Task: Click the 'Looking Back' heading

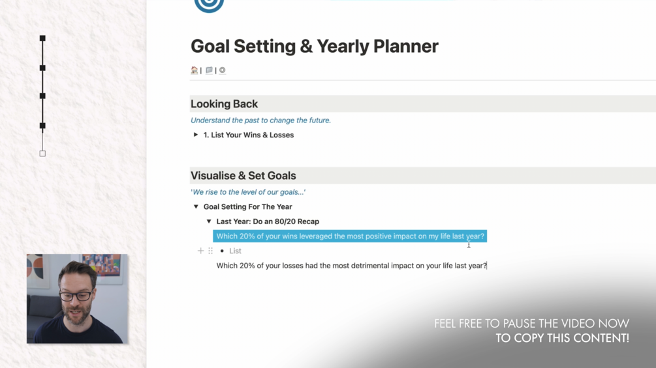Action: (x=224, y=104)
